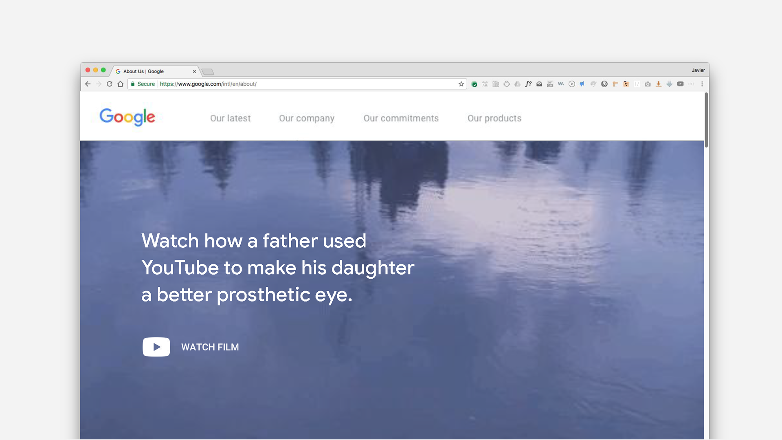Click the WATCH FILM link
Image resolution: width=782 pixels, height=440 pixels.
[x=210, y=347]
